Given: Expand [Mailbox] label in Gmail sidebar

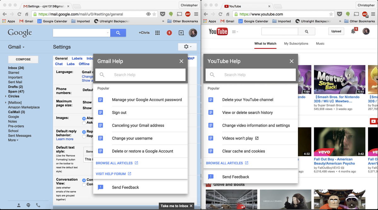Looking at the screenshot, I should coord(6,103).
